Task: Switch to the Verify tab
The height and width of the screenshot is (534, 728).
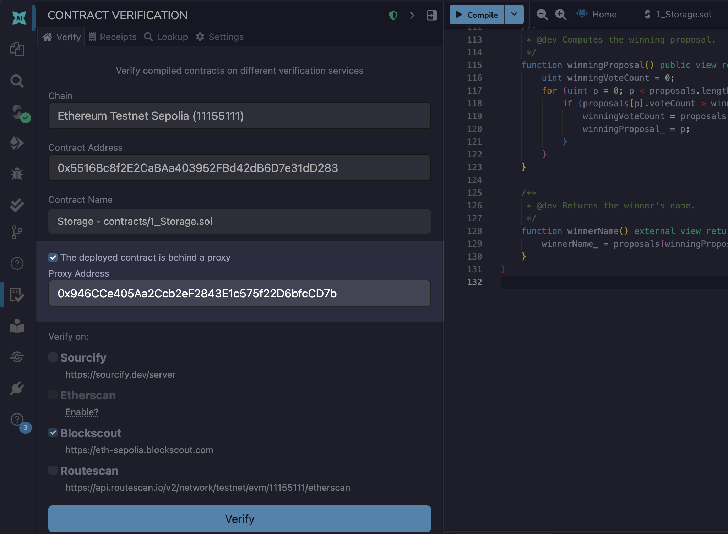Action: (x=61, y=37)
